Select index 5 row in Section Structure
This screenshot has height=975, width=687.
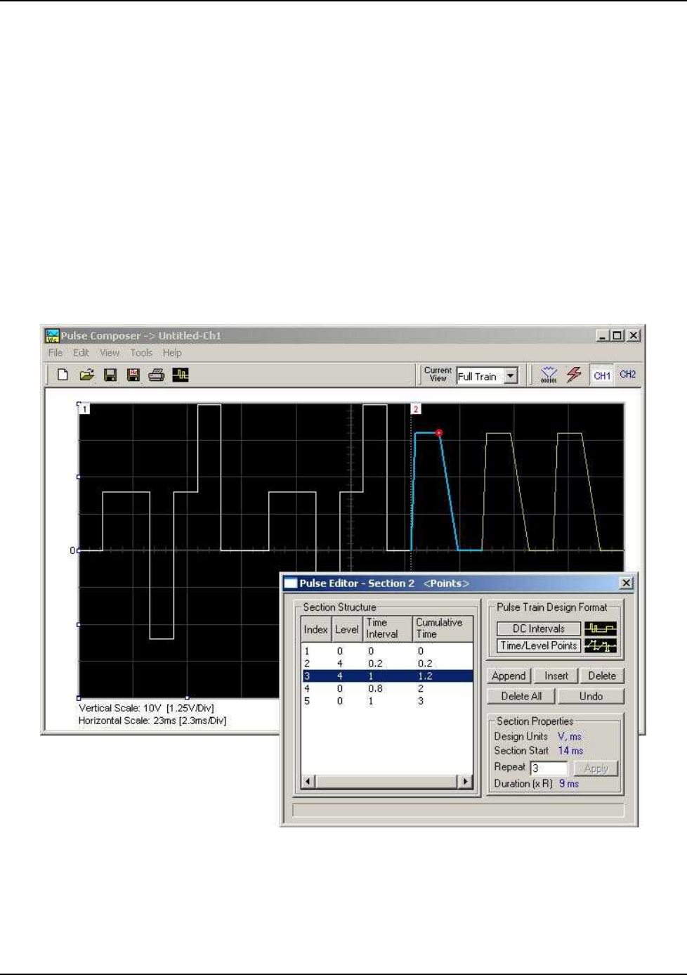pyautogui.click(x=387, y=701)
